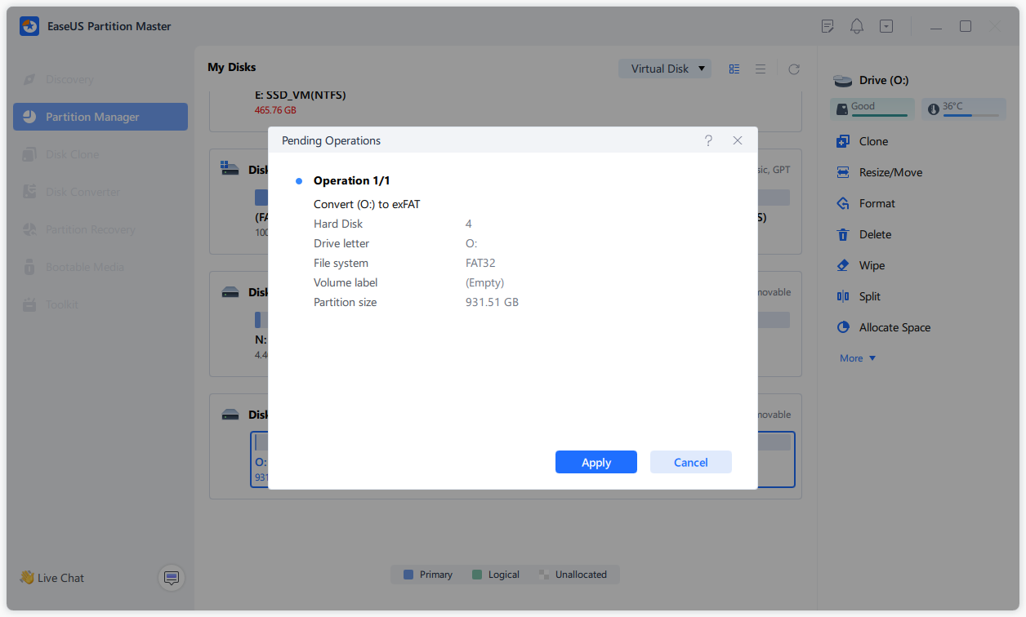Screen dimensions: 1026x617
Task: Click the Split partition icon
Action: tap(843, 296)
